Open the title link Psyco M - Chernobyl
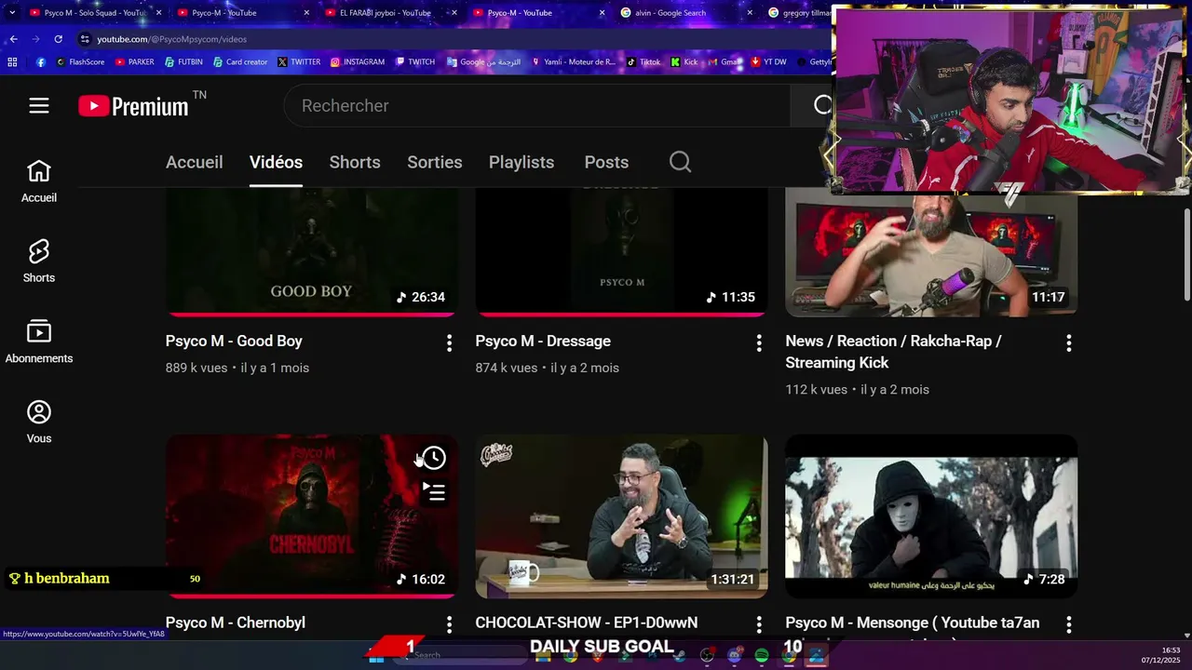 click(x=236, y=623)
